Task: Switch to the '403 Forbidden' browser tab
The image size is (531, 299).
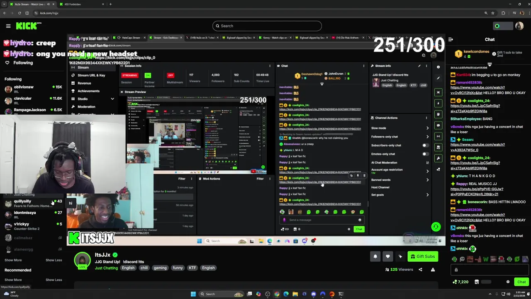Action: (x=81, y=4)
